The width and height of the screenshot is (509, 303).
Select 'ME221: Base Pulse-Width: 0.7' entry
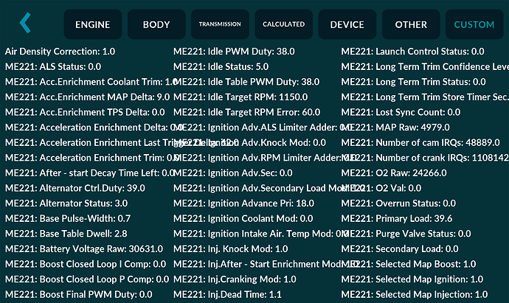68,219
